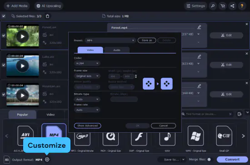Image resolution: width=250 pixels, height=165 pixels.
Task: Open the output format gear settings
Action: [x=47, y=160]
